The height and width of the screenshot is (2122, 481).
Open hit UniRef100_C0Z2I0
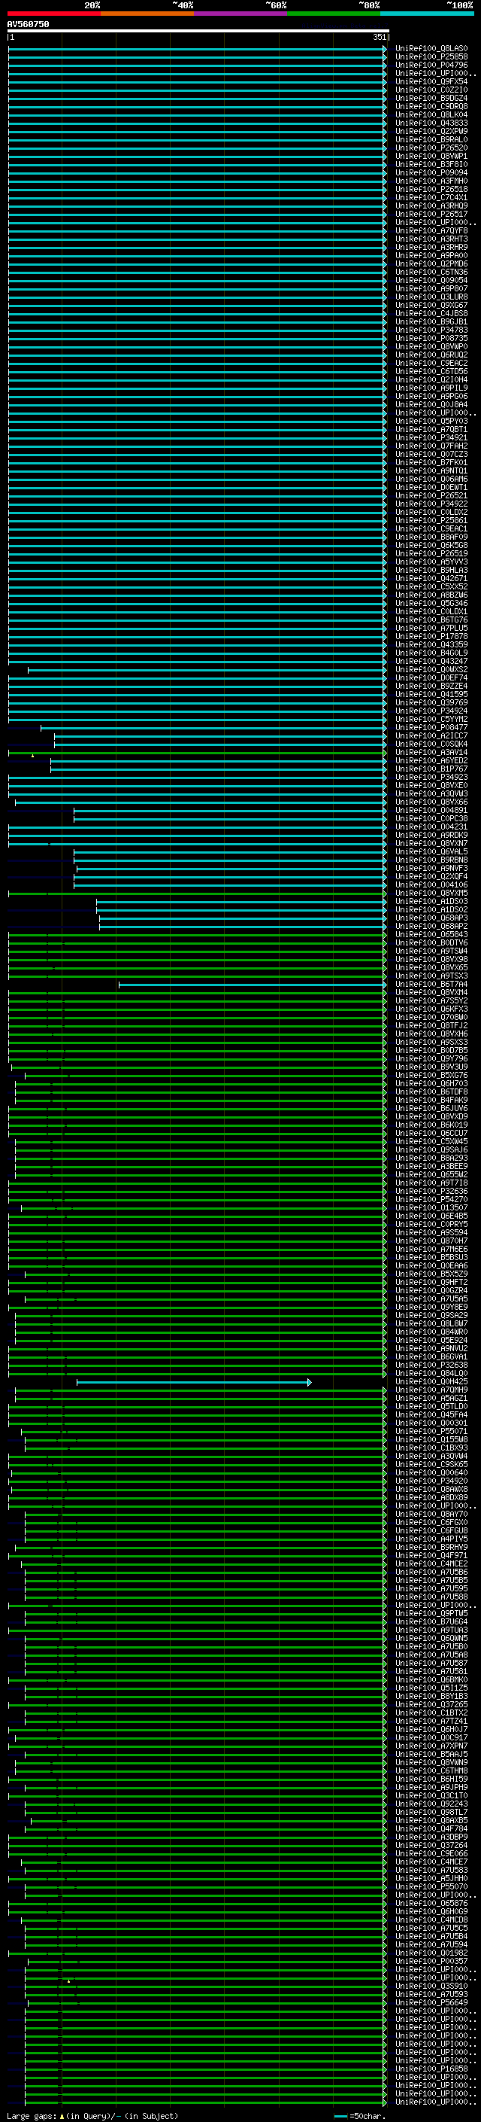(x=431, y=90)
